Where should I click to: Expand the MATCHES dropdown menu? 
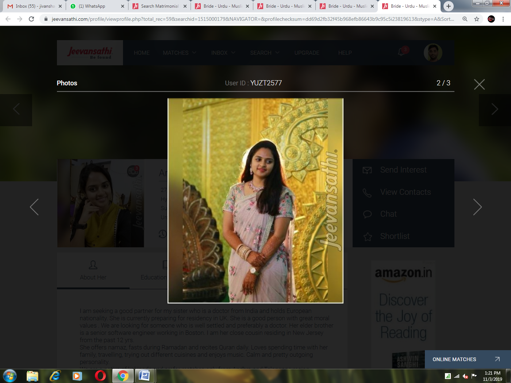click(x=179, y=53)
